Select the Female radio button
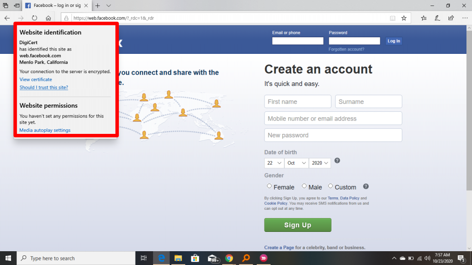The image size is (472, 265). click(269, 186)
